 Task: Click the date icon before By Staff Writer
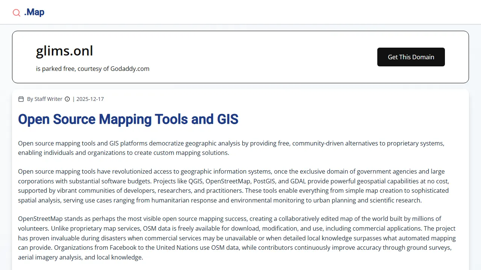[x=21, y=99]
